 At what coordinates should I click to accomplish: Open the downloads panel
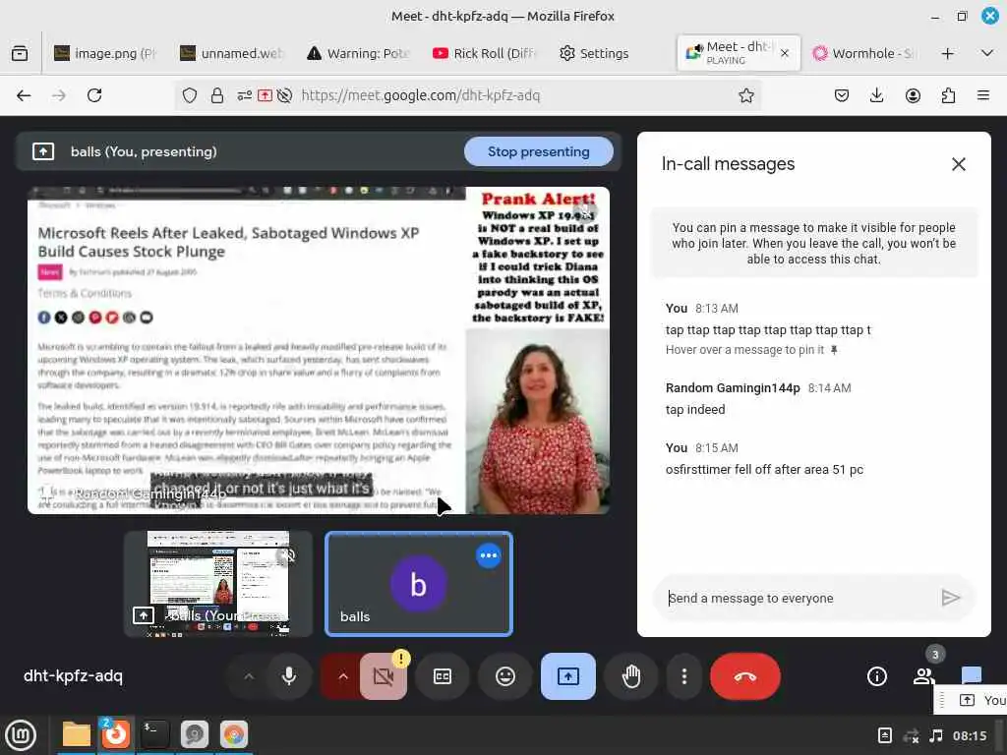click(876, 95)
